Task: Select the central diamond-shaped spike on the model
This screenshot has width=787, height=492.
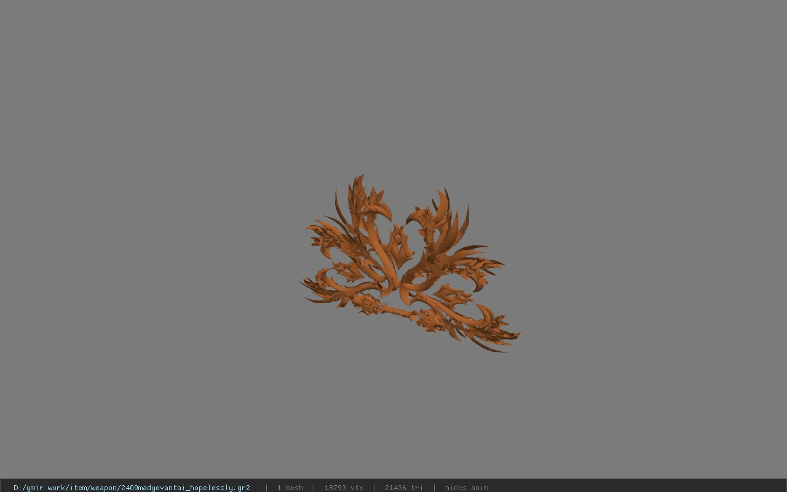Action: click(400, 246)
